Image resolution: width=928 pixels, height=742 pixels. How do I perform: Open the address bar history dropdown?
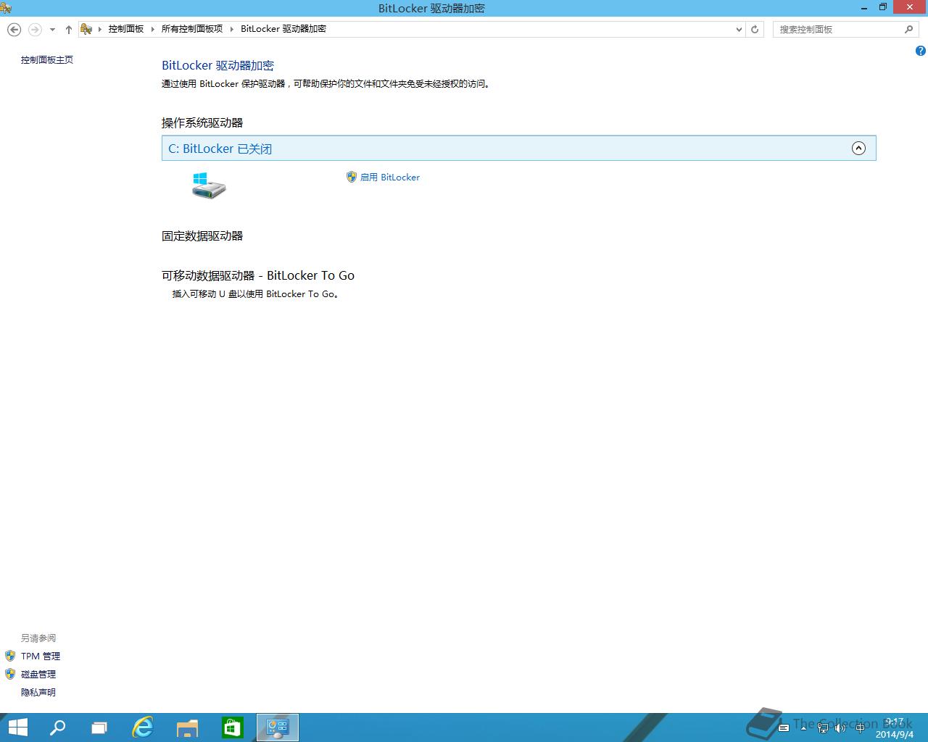[x=739, y=30]
